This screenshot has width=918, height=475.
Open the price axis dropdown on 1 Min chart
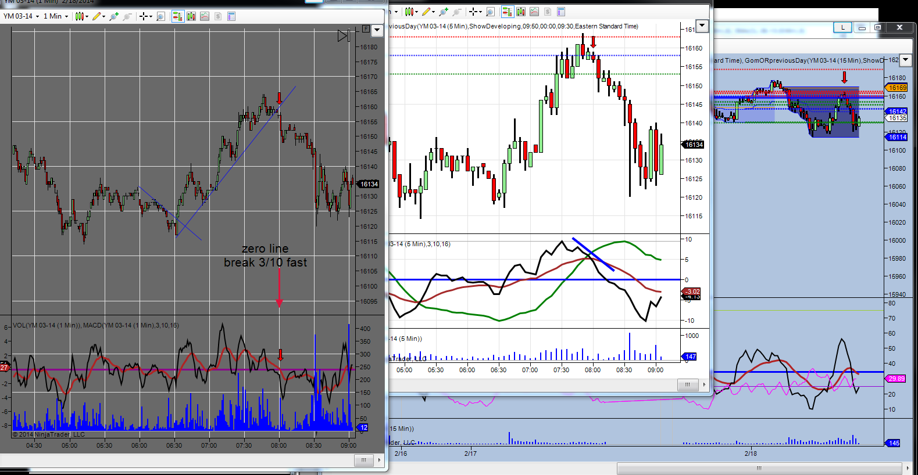(x=377, y=30)
